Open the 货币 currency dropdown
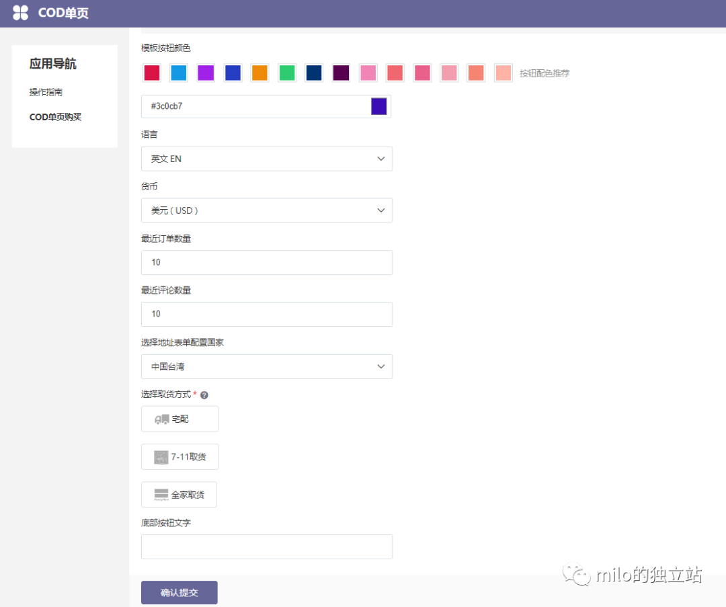 point(266,210)
